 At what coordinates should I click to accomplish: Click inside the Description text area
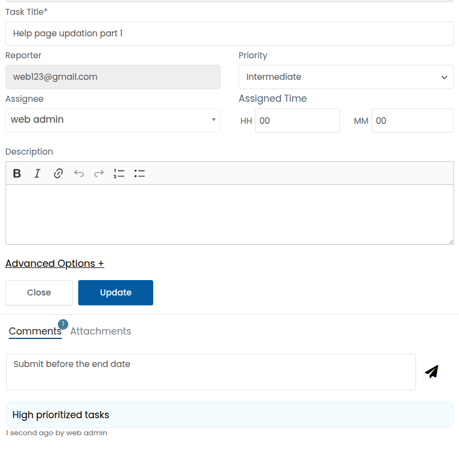pyautogui.click(x=229, y=215)
